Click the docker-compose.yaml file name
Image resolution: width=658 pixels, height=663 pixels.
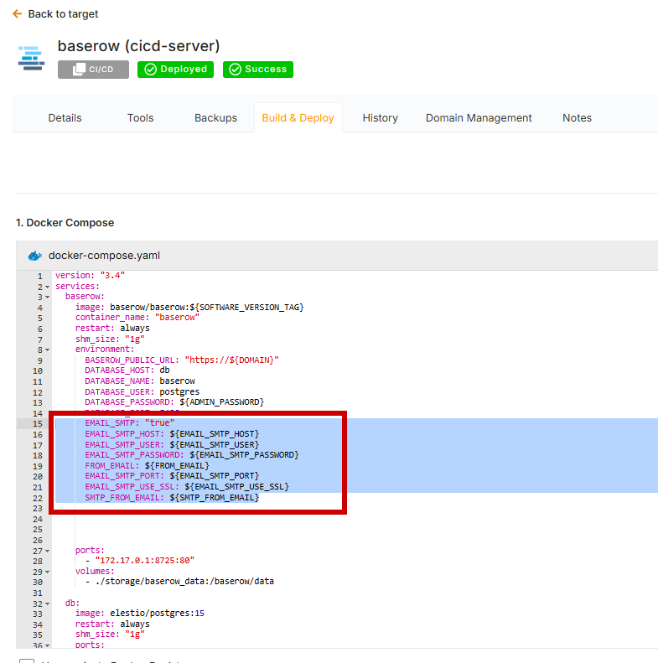[x=104, y=256]
